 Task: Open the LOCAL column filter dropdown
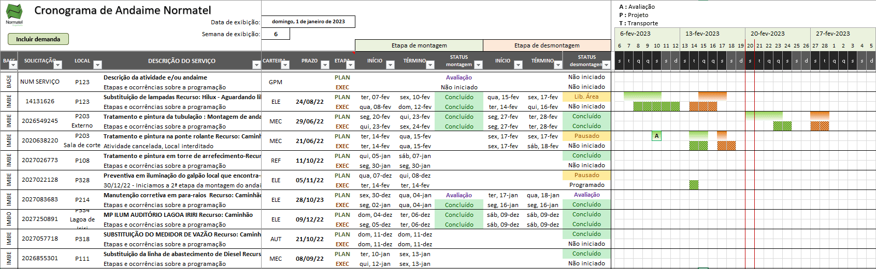coord(97,65)
